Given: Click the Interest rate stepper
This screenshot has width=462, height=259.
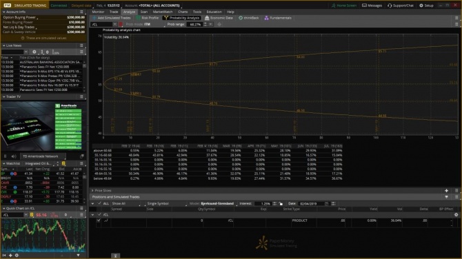Looking at the screenshot, I should [x=274, y=204].
